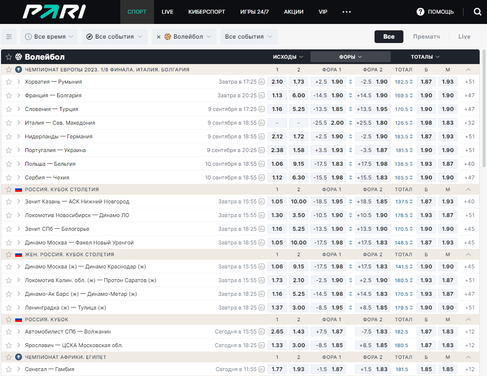
Task: Switch to Прематч filter
Action: [426, 37]
